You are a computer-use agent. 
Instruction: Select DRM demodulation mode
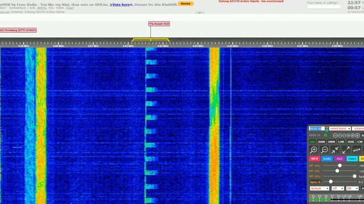click(332, 142)
